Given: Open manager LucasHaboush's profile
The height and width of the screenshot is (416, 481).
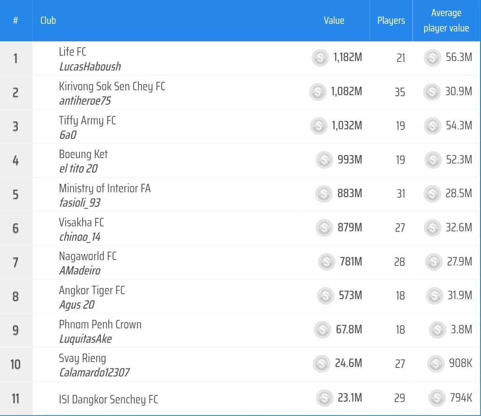Looking at the screenshot, I should coord(90,66).
